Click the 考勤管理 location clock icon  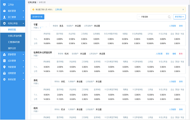tap(4, 67)
